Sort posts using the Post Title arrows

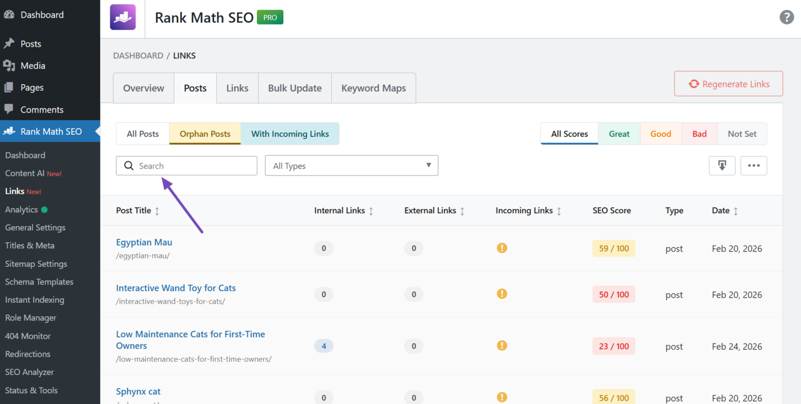pos(157,210)
